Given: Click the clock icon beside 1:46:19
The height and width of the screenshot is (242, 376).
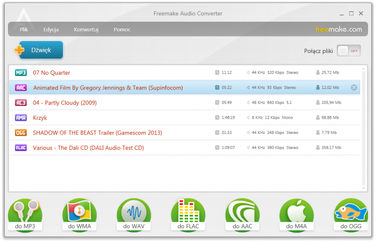Looking at the screenshot, I should click(217, 118).
